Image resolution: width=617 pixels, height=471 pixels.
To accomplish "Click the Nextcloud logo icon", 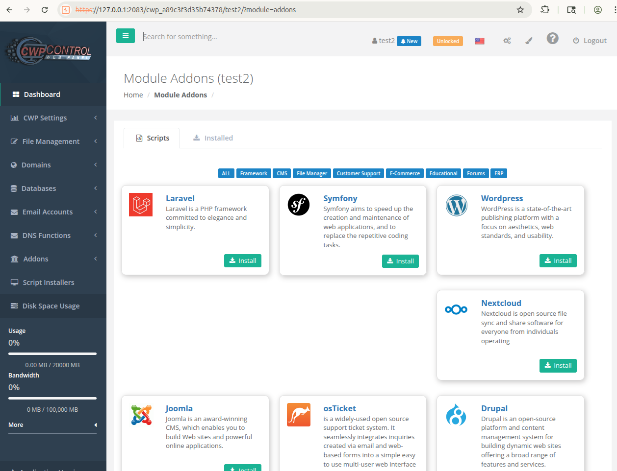I will [456, 309].
